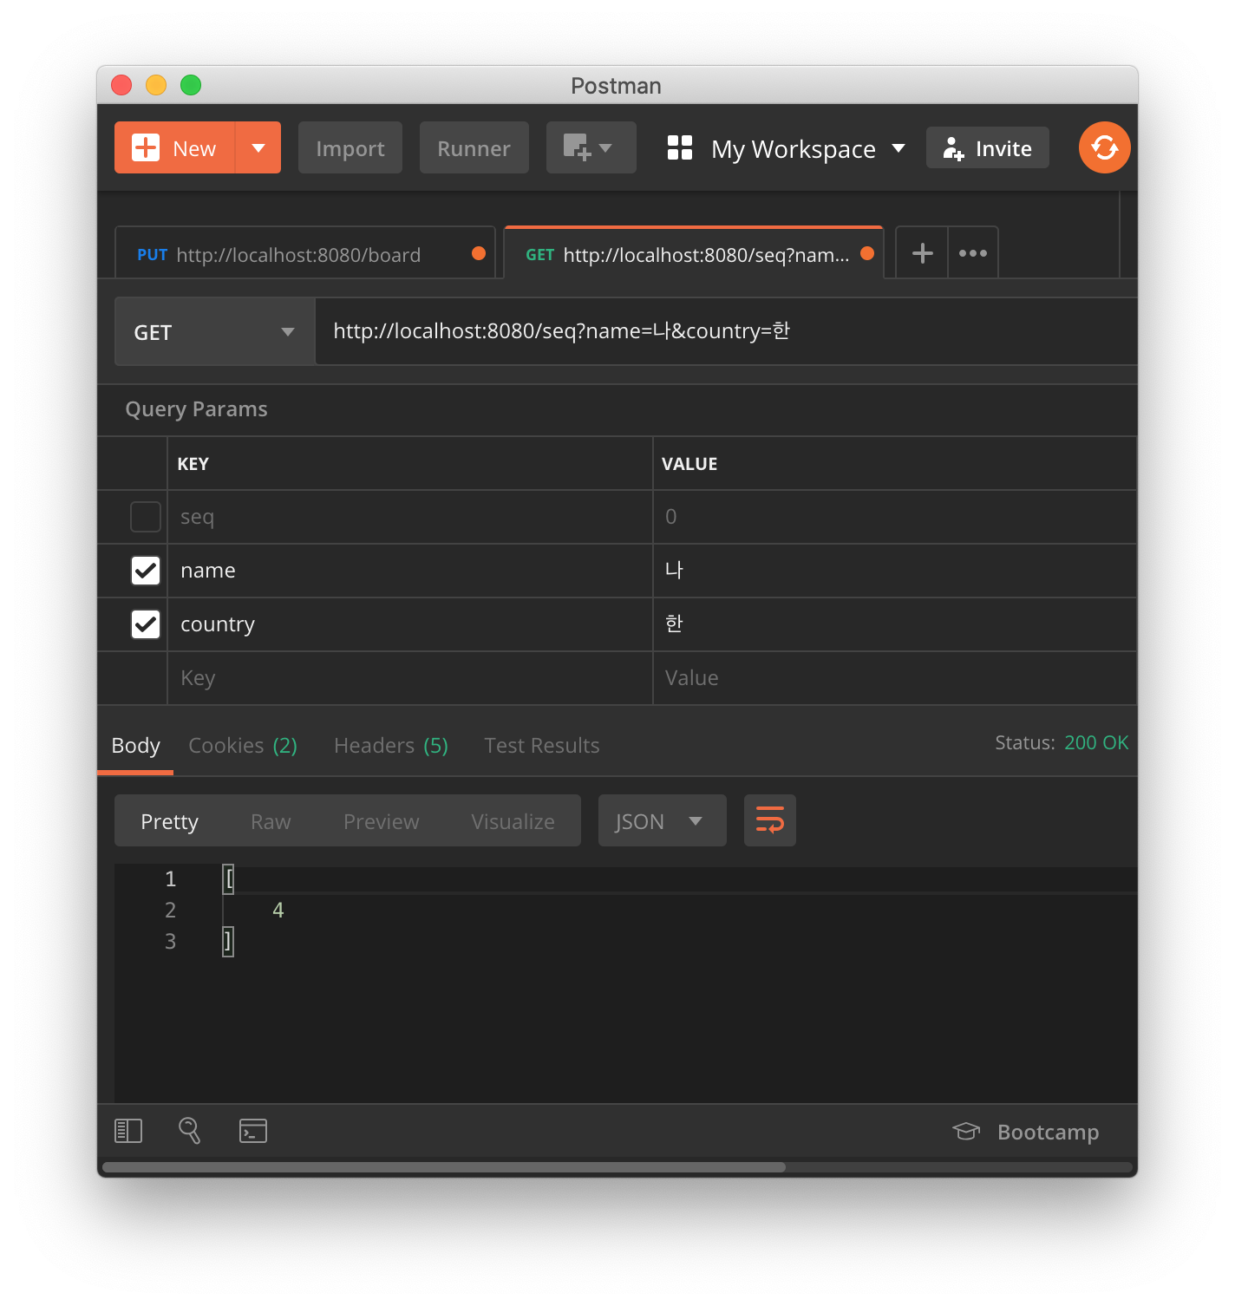The height and width of the screenshot is (1306, 1235).
Task: Click the Query Params heading
Action: coord(197,409)
